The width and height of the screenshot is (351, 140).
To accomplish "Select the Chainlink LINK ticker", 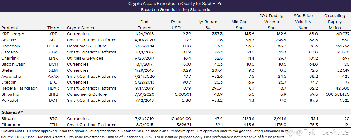I will [53, 58].
